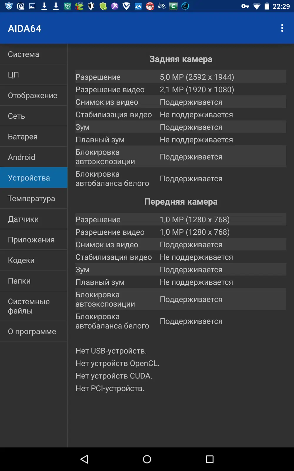Tap the Wi-Fi status bar icon
This screenshot has height=471, width=294.
(257, 6)
